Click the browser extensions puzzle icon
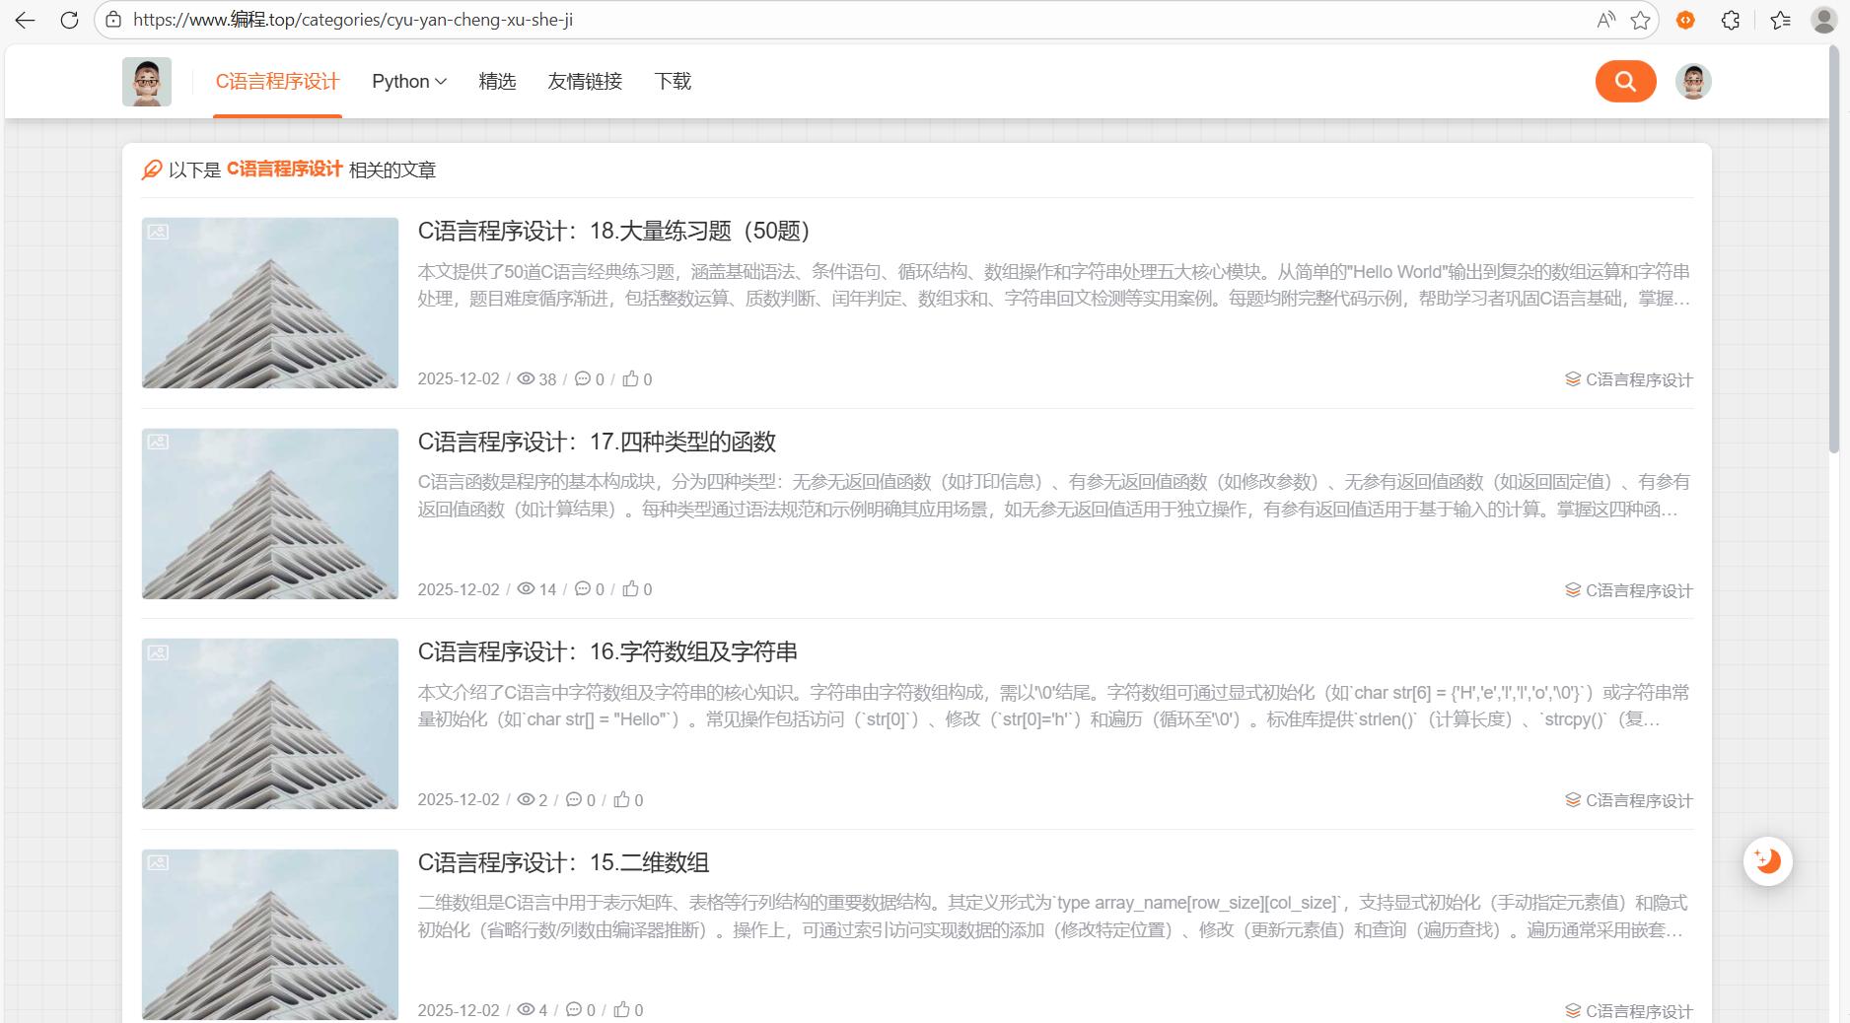Viewport: 1850px width, 1023px height. (x=1730, y=20)
